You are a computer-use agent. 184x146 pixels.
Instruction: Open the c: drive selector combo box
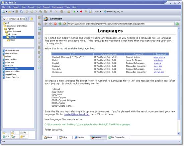click(x=15, y=19)
